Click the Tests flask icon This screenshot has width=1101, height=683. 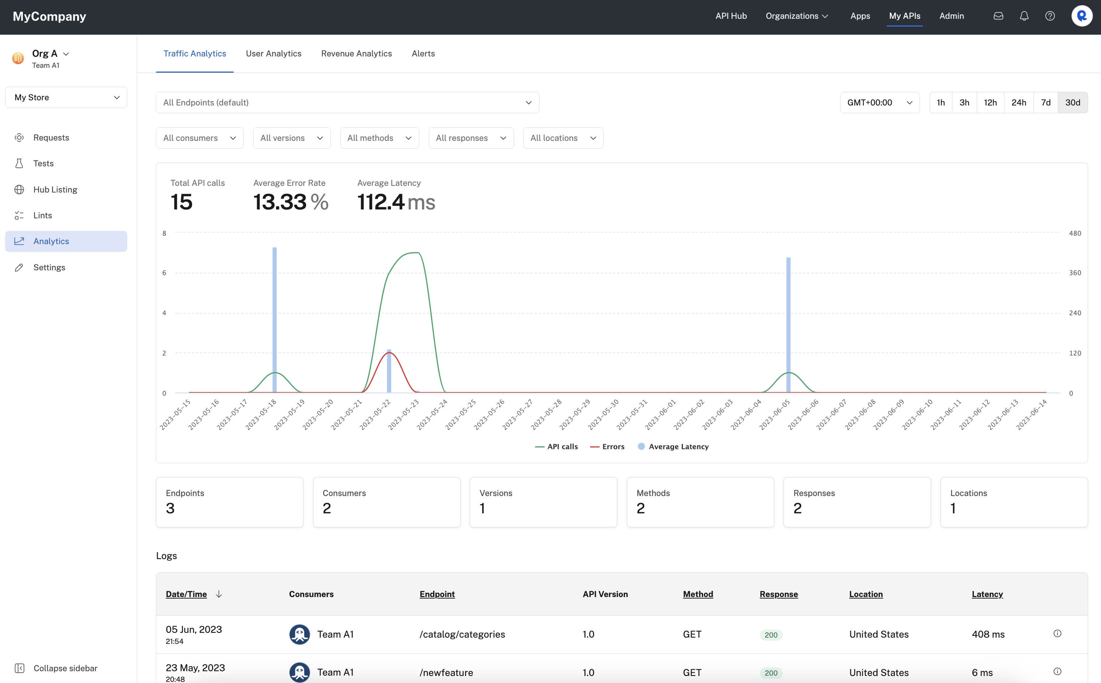click(19, 163)
